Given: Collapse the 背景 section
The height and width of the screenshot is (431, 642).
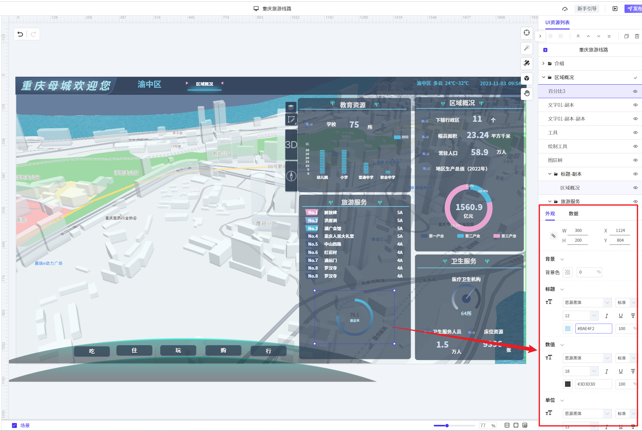Looking at the screenshot, I should (x=562, y=259).
